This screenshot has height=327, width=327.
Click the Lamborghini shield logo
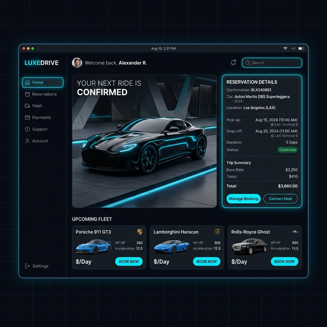tap(217, 232)
